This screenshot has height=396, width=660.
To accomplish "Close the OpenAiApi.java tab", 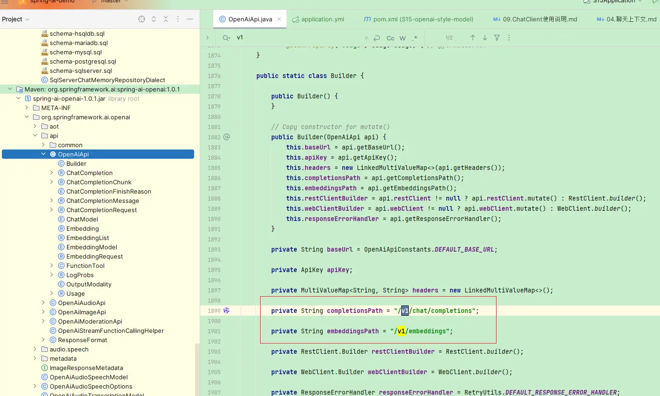I will (x=279, y=19).
